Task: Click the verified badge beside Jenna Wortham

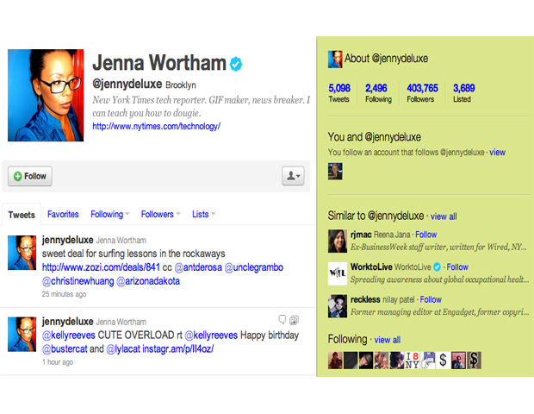Action: 235,63
